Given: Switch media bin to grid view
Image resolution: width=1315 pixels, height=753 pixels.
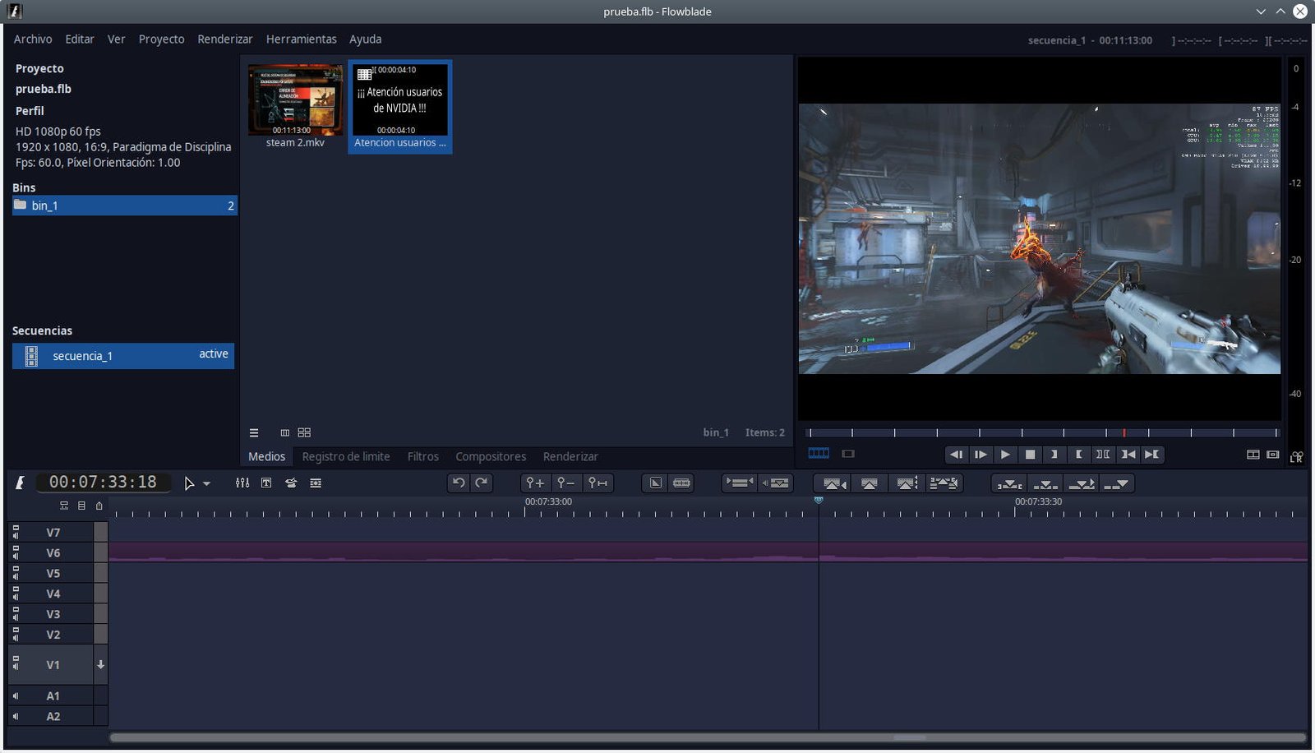Looking at the screenshot, I should [304, 432].
